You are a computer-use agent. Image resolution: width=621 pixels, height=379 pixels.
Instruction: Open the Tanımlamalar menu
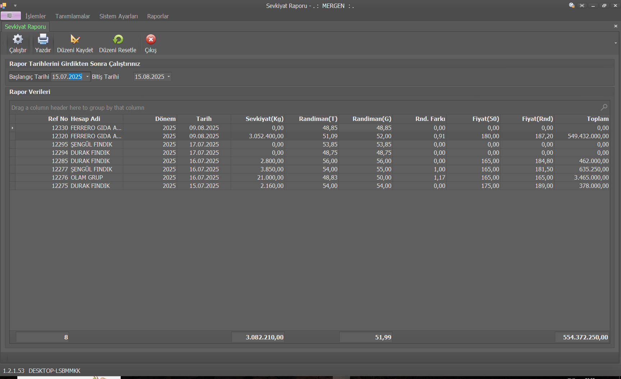point(73,16)
